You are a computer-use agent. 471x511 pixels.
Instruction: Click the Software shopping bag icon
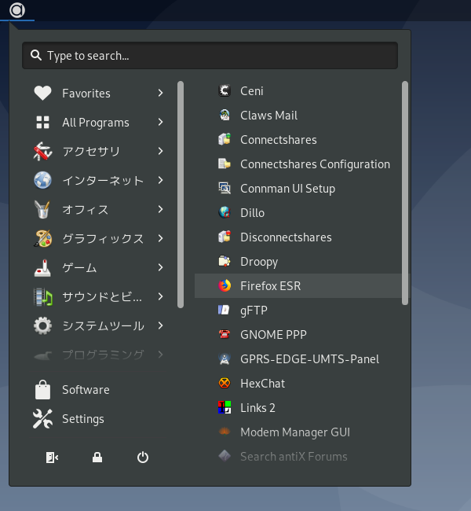tap(42, 389)
